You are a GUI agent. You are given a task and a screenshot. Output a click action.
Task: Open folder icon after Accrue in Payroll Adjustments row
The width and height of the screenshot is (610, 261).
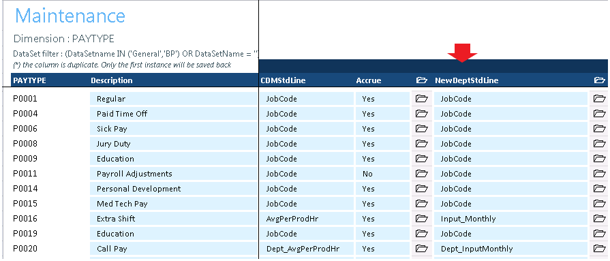coord(422,174)
